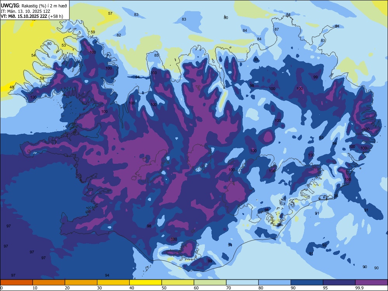This screenshot has height=291, width=388.
Task: Click the bright yellow 40–50 legend swatch
Action: (145, 282)
